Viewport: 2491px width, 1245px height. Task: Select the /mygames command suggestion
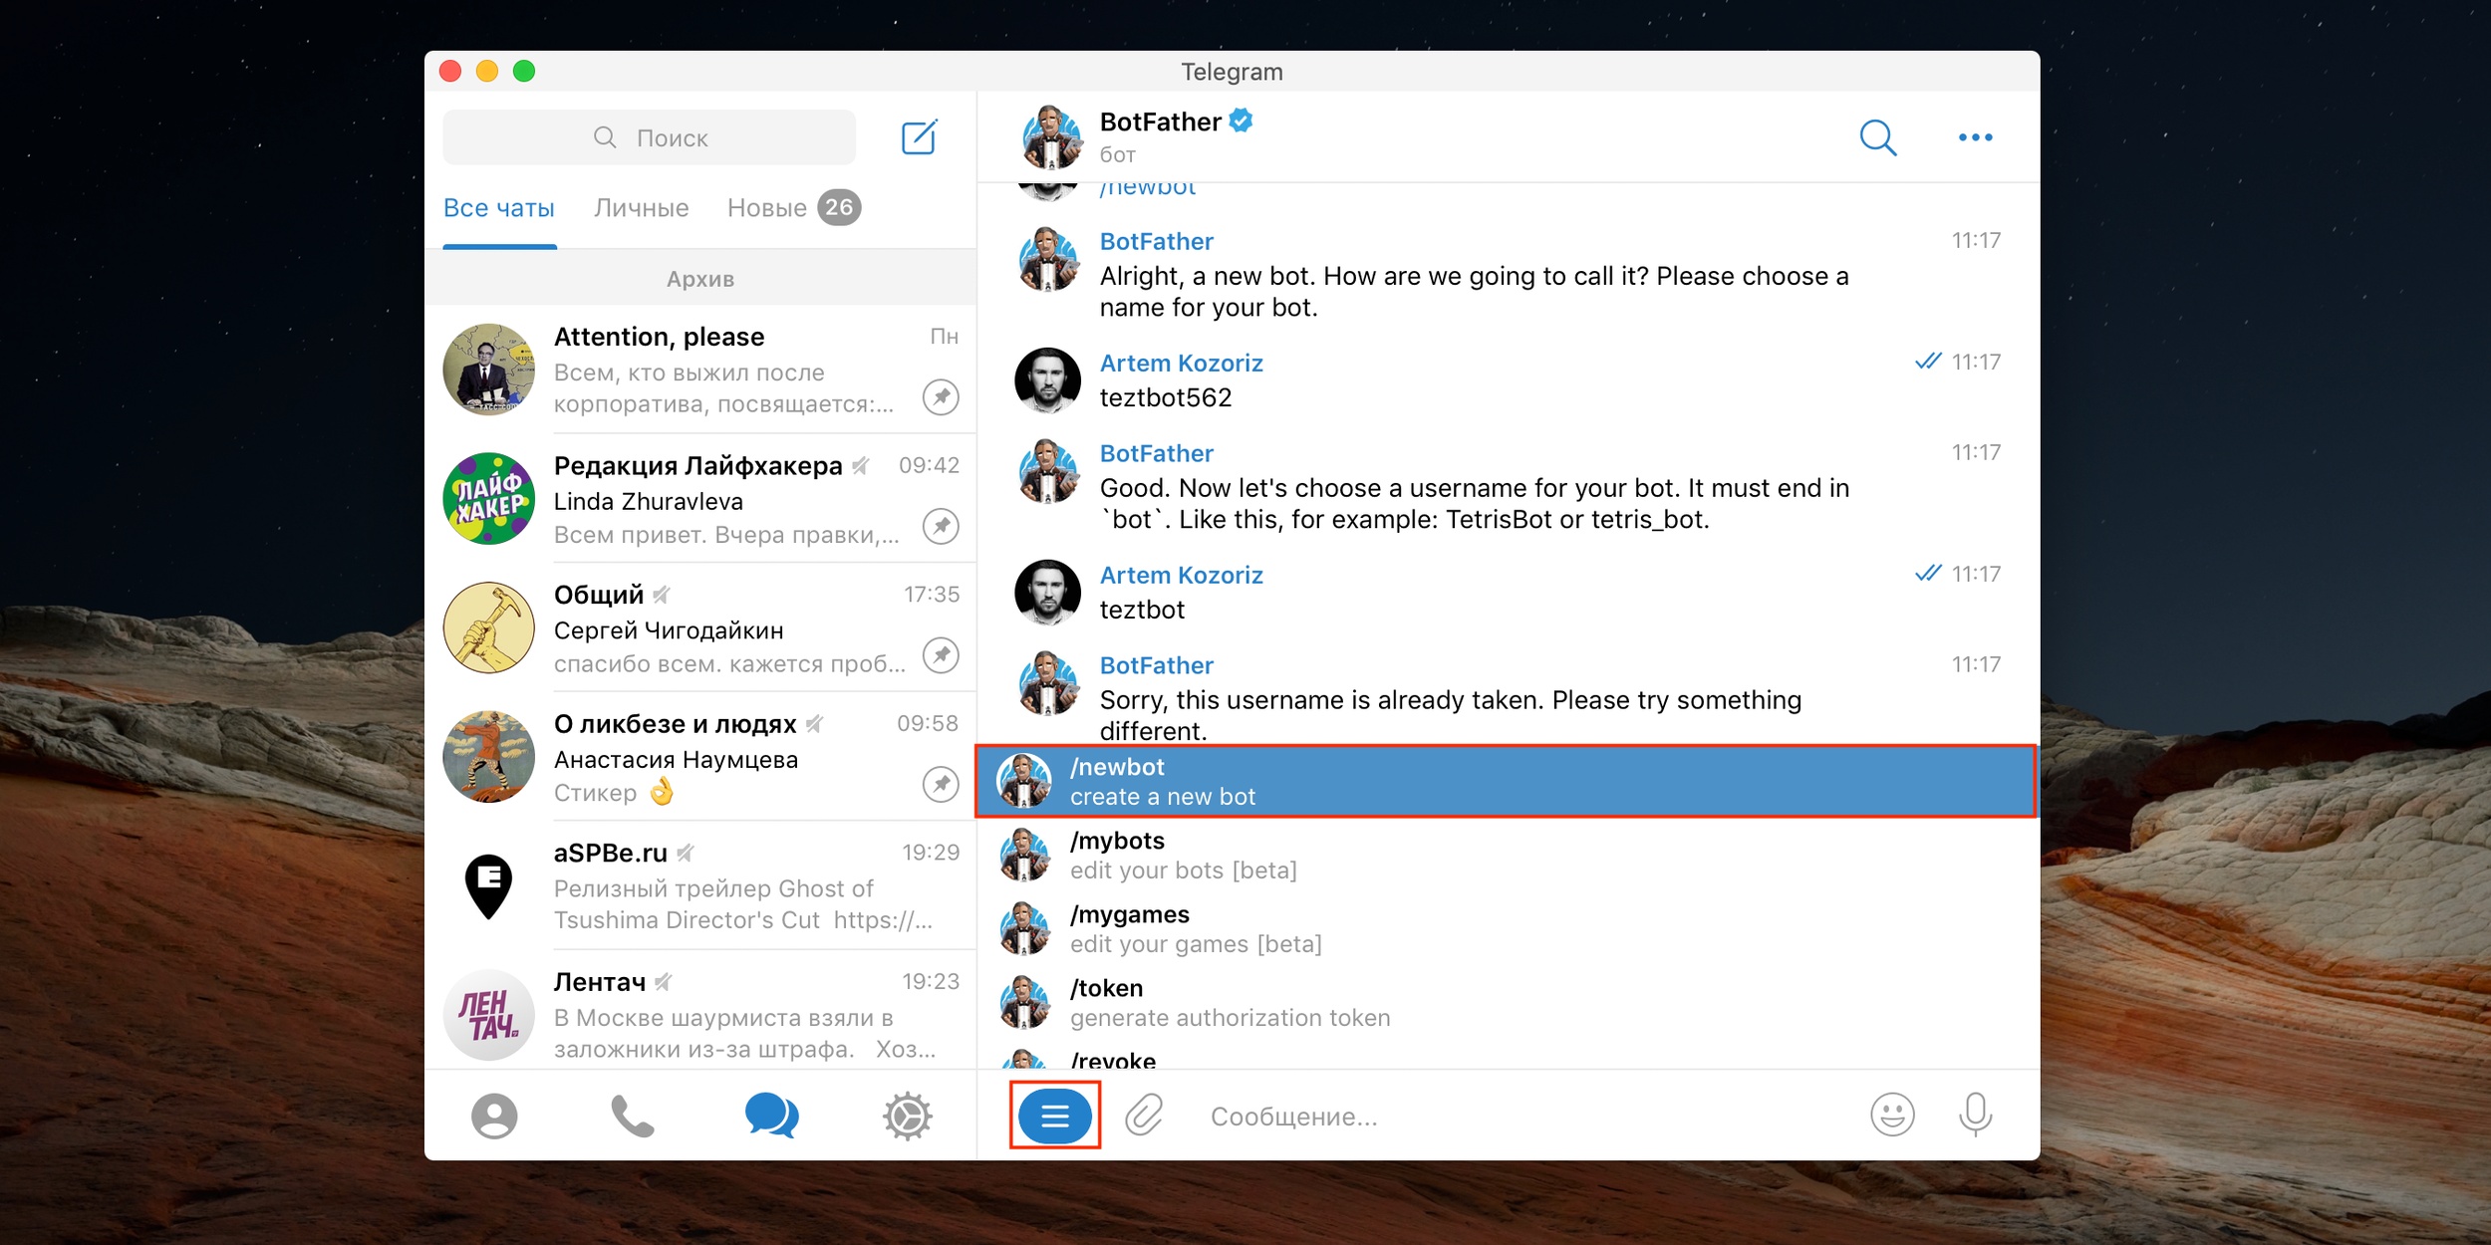[1507, 929]
